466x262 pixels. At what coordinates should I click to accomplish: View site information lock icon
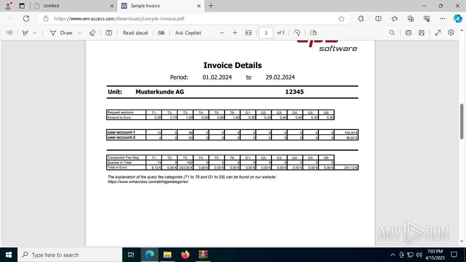(x=46, y=19)
